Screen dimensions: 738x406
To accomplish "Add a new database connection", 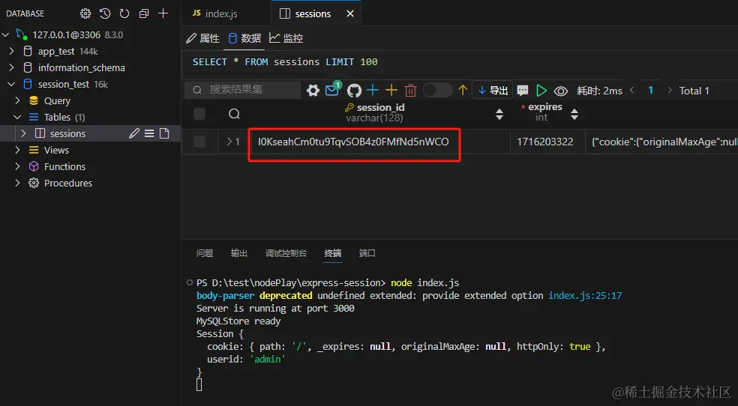I will tap(163, 13).
